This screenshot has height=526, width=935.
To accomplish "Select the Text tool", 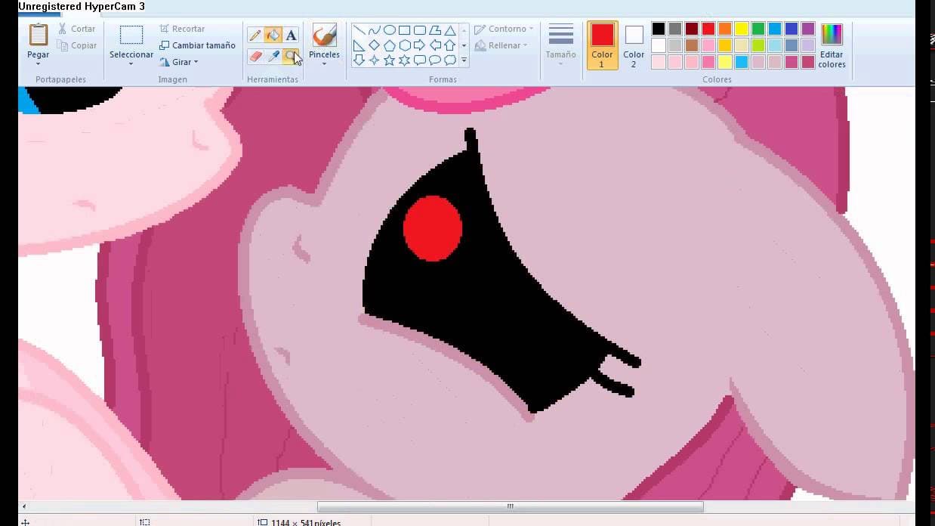I will pyautogui.click(x=292, y=35).
